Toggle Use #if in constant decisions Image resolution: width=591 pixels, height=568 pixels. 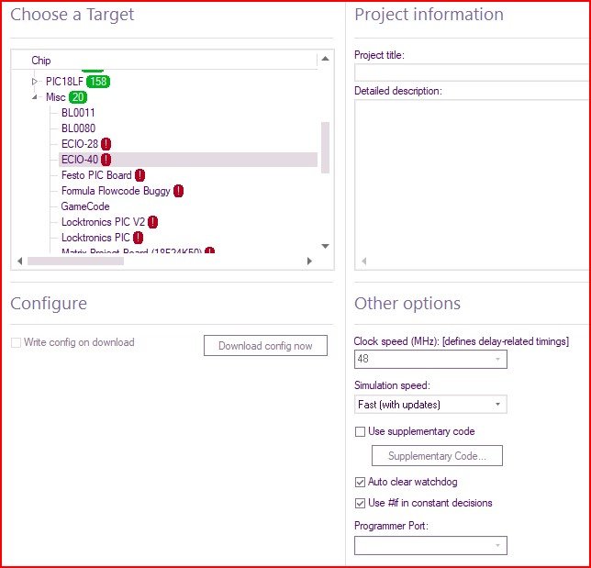click(360, 503)
